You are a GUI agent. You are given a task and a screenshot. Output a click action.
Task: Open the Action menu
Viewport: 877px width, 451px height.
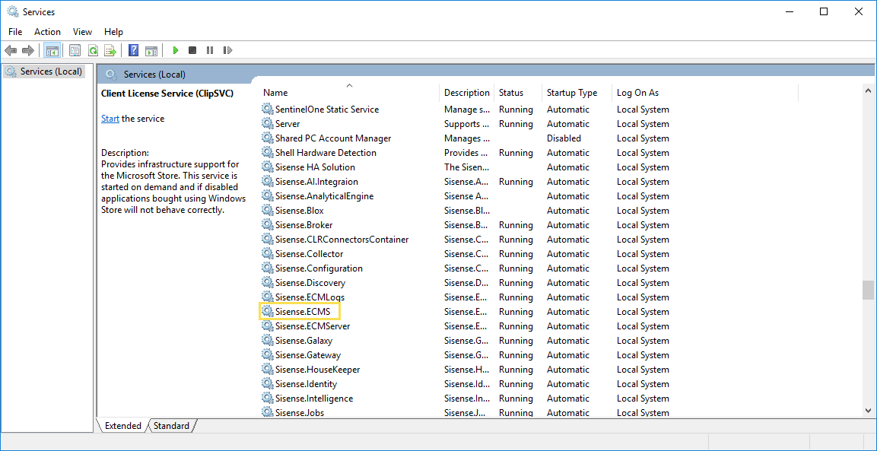tap(48, 32)
